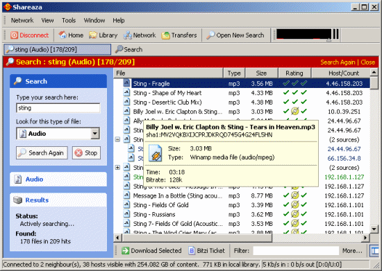Open the Network toolbar view

140,35
